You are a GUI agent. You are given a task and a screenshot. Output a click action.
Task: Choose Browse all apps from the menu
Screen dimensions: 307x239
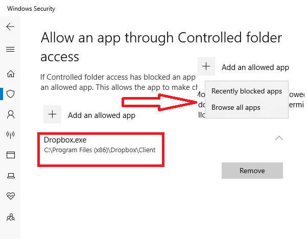pos(235,107)
